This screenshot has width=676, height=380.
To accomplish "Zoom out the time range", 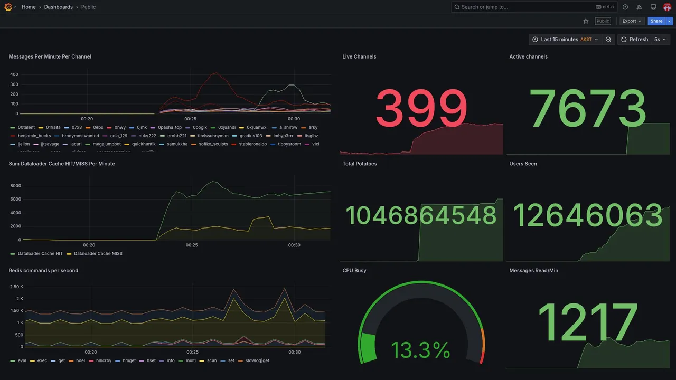I will [608, 40].
